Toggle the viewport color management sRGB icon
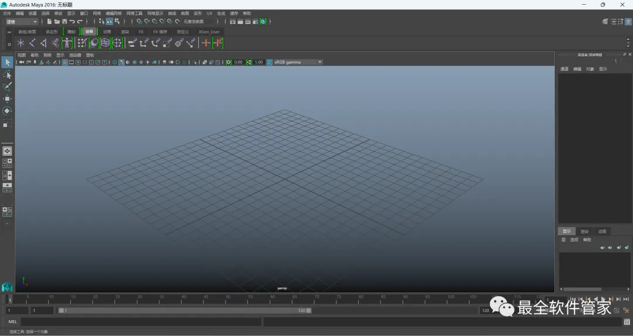Screen dimensions: 633x336 pos(270,62)
